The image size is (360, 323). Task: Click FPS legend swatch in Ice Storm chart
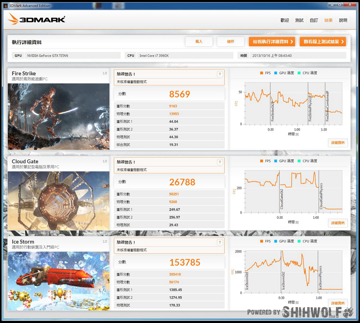[x=262, y=241]
